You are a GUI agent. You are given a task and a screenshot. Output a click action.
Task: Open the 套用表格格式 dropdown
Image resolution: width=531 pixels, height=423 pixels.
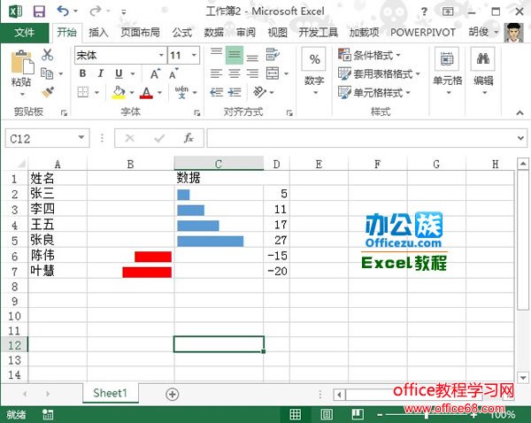point(380,73)
